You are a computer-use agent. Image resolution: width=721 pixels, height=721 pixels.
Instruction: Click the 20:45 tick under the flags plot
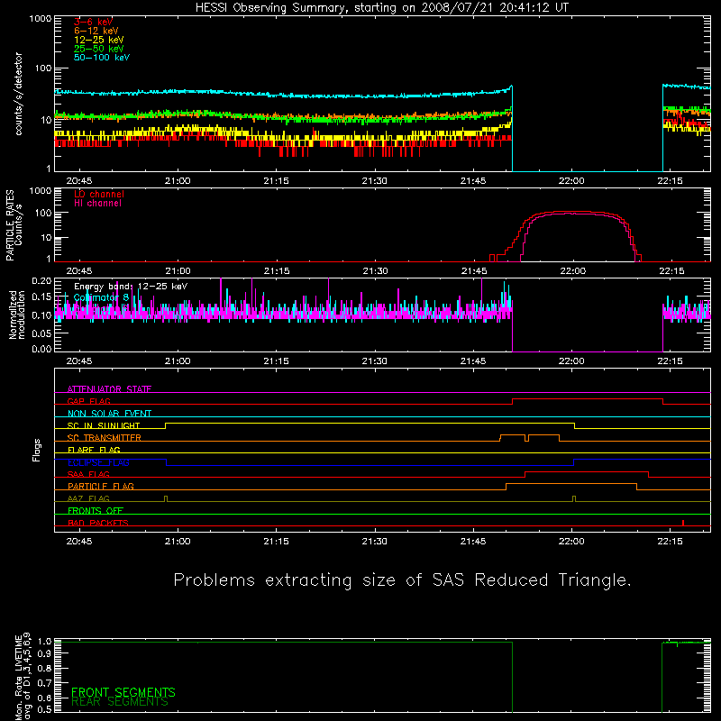tap(79, 542)
